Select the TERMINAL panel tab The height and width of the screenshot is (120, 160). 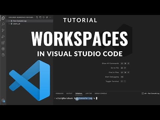(79, 93)
